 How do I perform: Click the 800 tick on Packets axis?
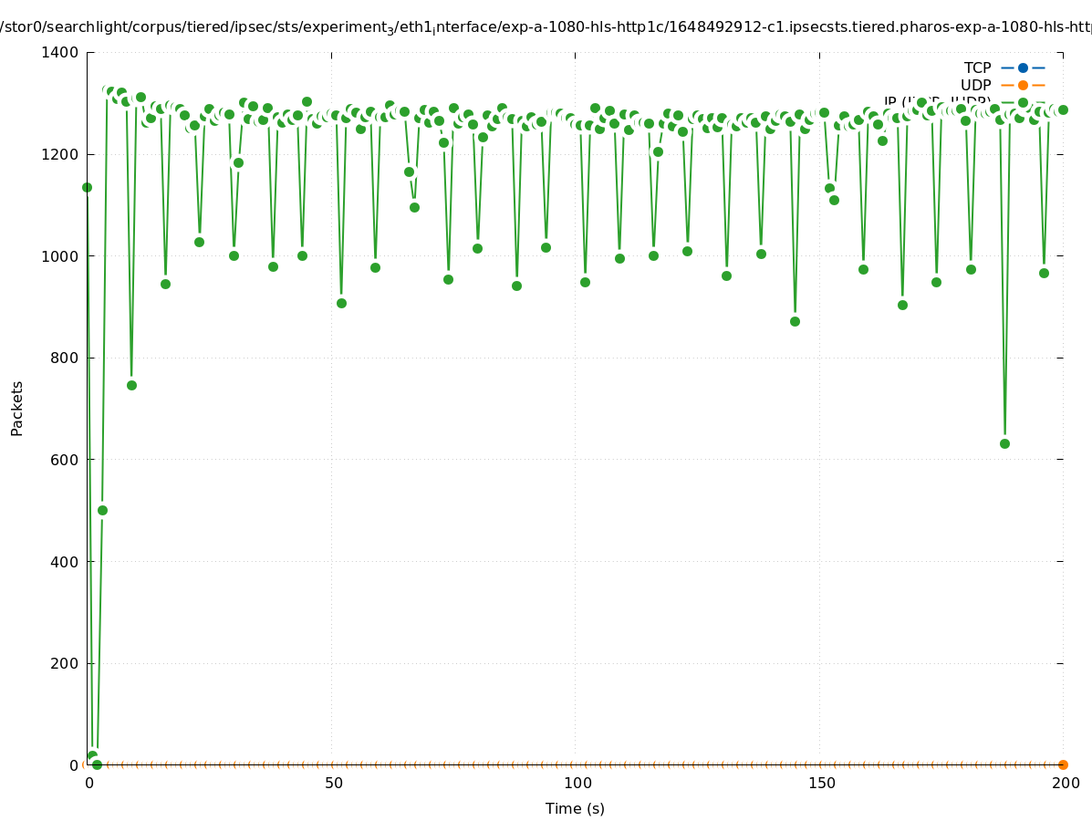(64, 359)
